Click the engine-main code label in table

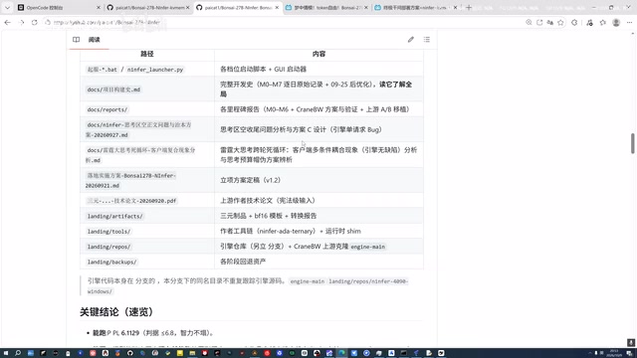click(x=367, y=247)
